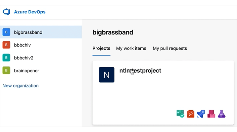Switch to My pull requests tab

pyautogui.click(x=170, y=48)
